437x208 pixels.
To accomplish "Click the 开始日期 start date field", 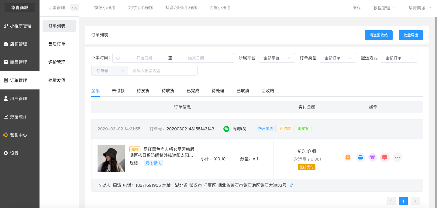I will 144,58.
